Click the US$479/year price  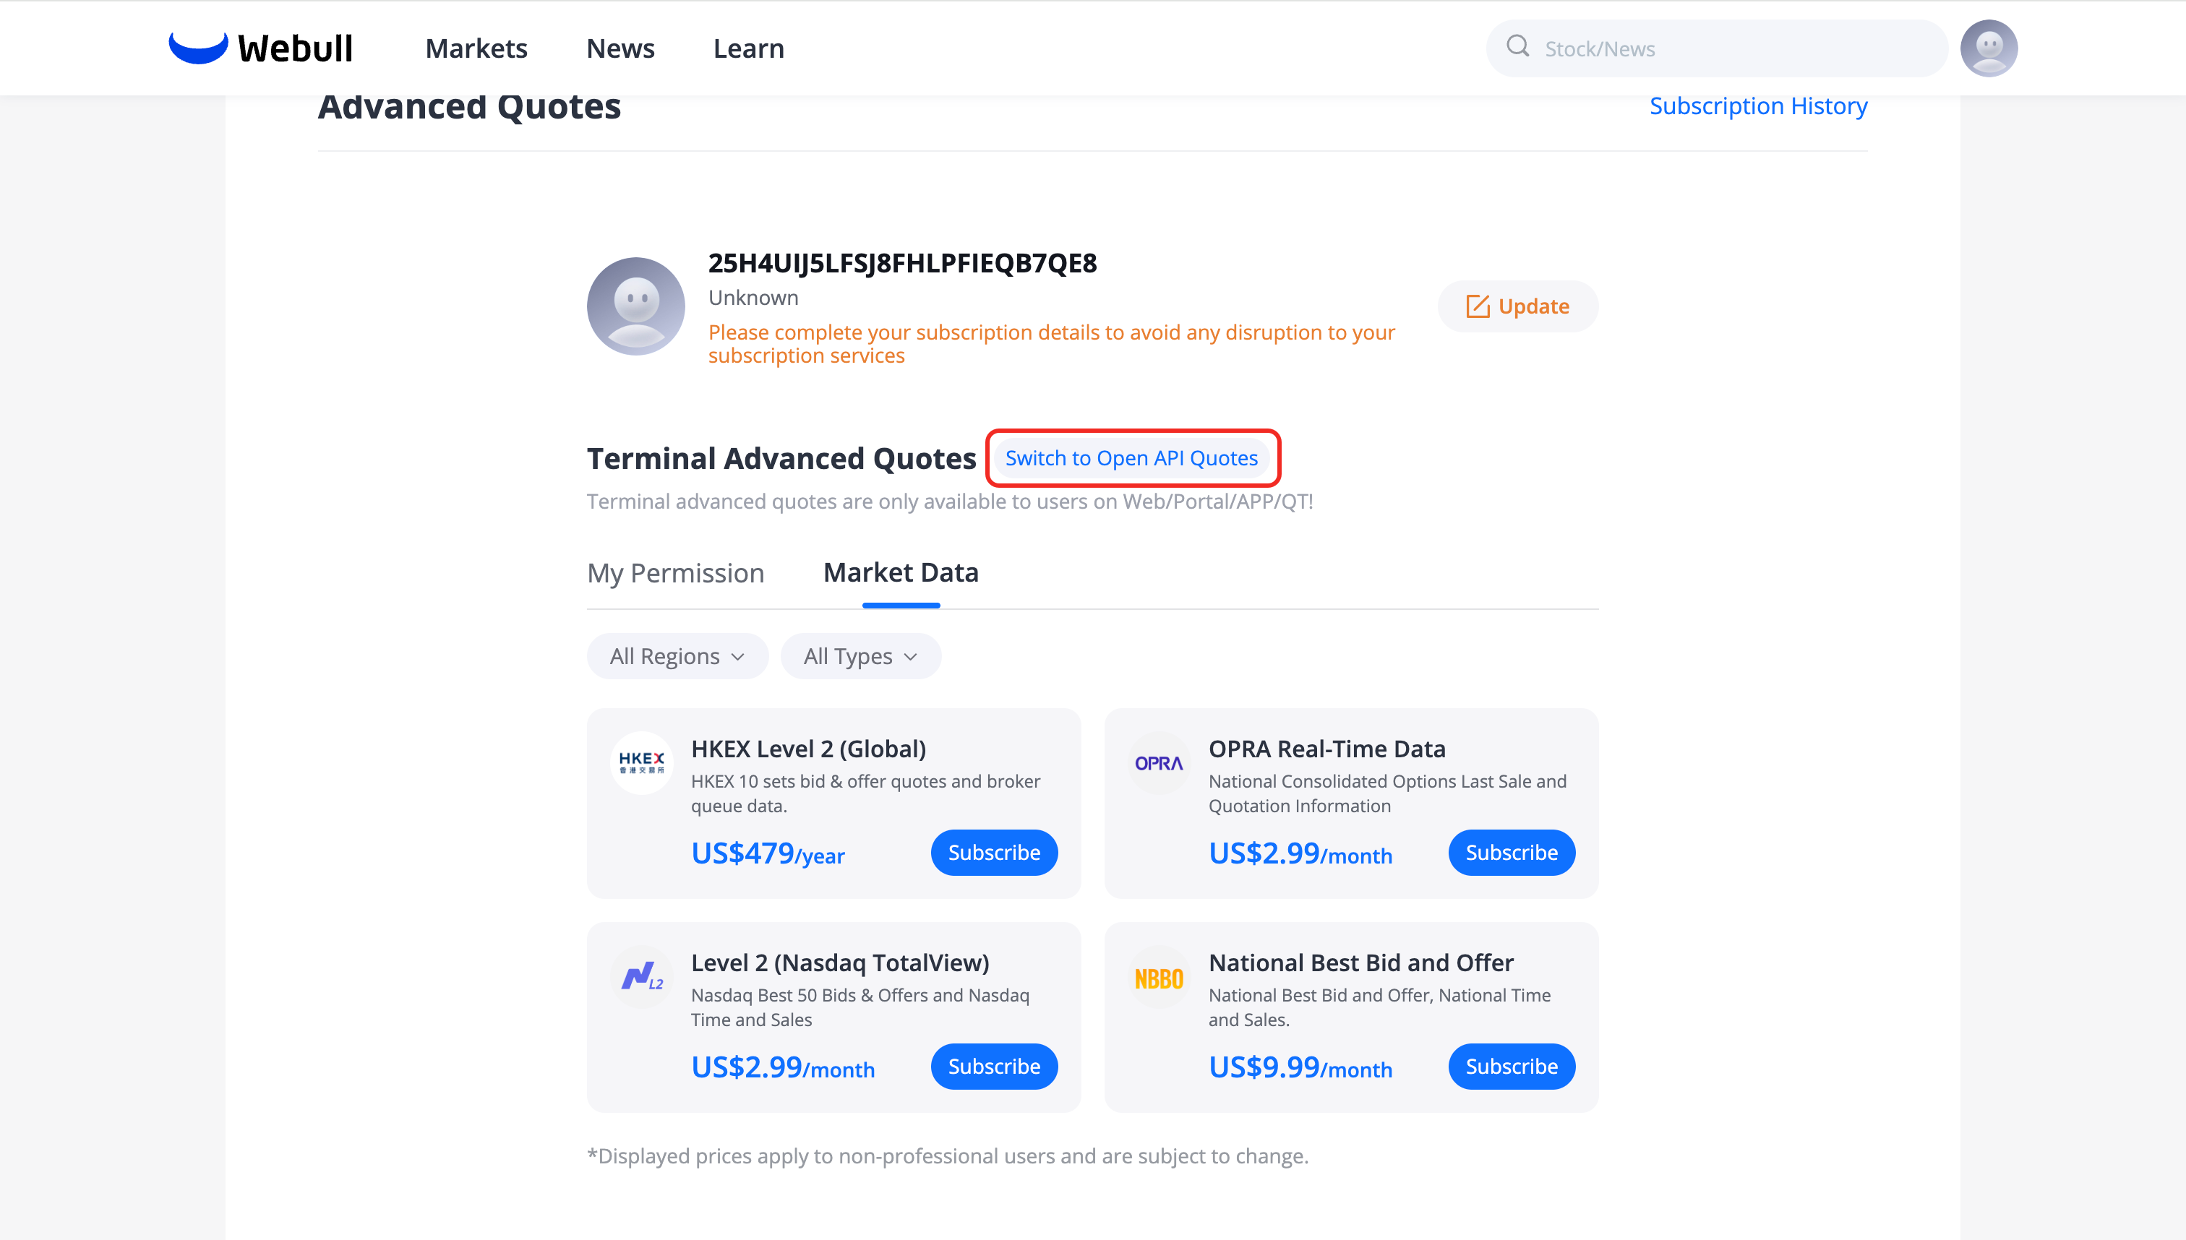(768, 853)
